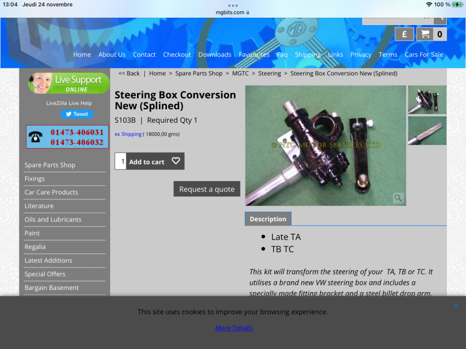This screenshot has width=466, height=349.
Task: Tap the battery indicator in status bar
Action: [x=457, y=5]
